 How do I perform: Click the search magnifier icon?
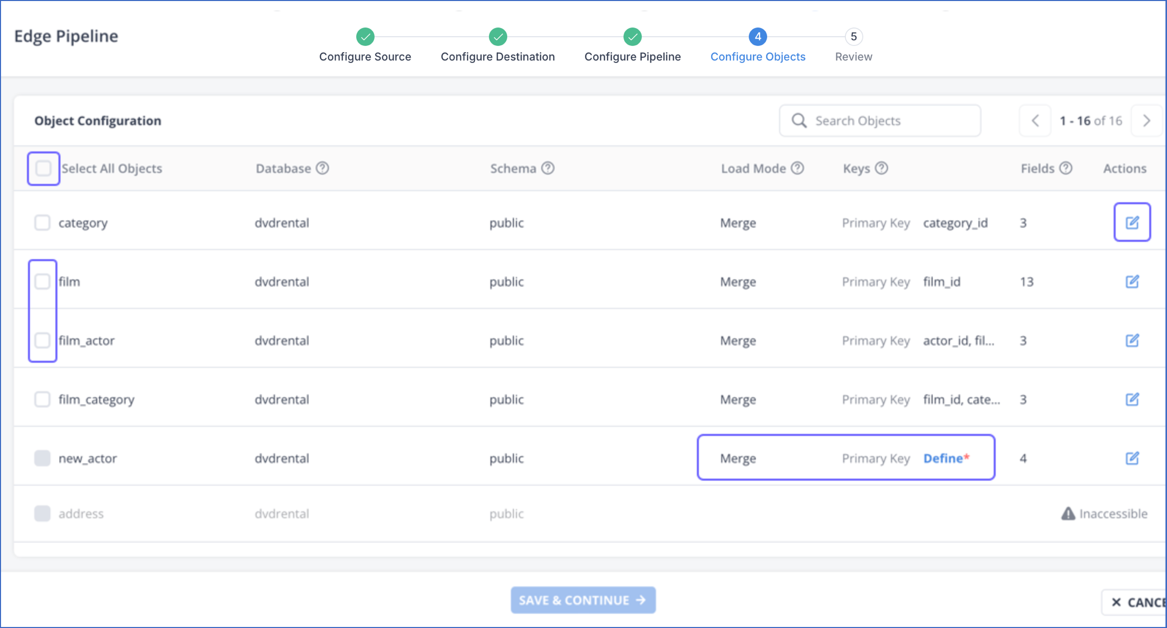click(799, 120)
